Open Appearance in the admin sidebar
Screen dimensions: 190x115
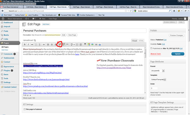[x=9, y=67]
